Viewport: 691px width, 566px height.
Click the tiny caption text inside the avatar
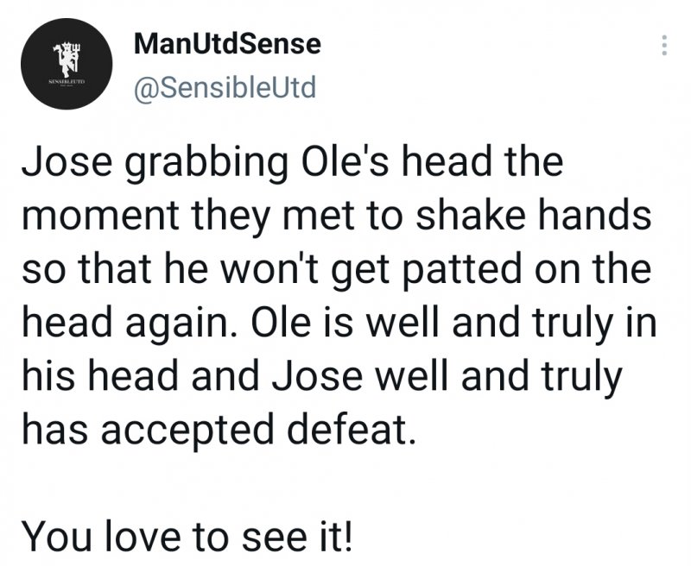tap(60, 86)
